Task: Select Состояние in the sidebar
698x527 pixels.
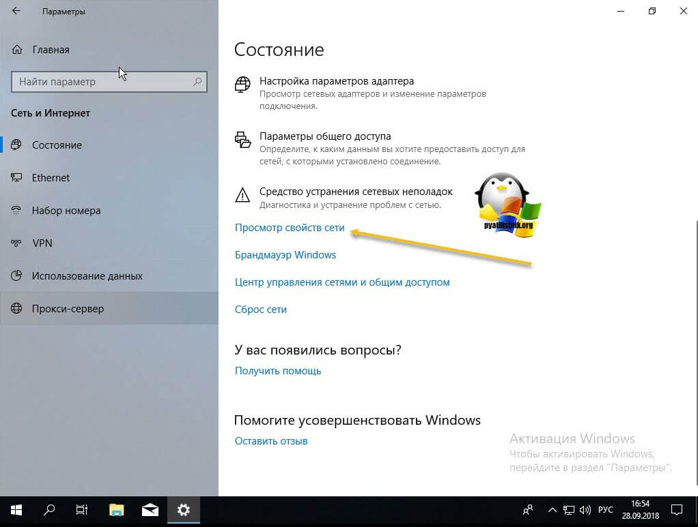Action: pyautogui.click(x=57, y=145)
